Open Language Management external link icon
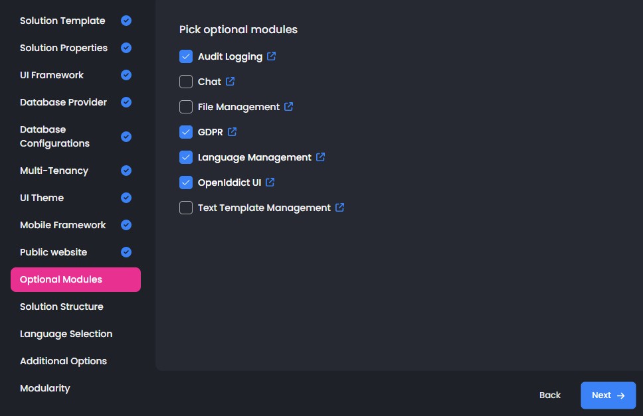 point(320,157)
